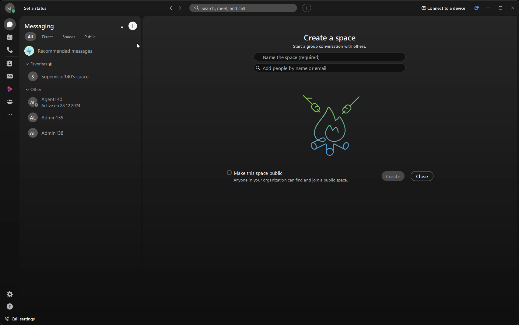The image size is (519, 325).
Task: Open the Messaging chat bubble icon
Action: [x=10, y=24]
